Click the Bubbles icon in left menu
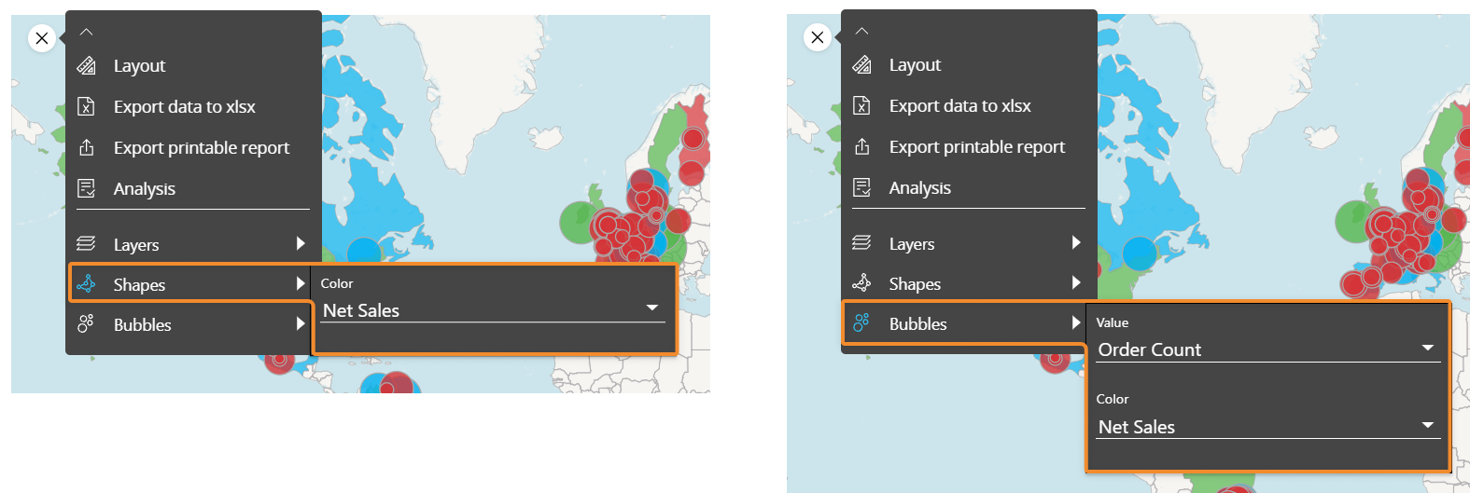The width and height of the screenshot is (1470, 493). pos(86,324)
